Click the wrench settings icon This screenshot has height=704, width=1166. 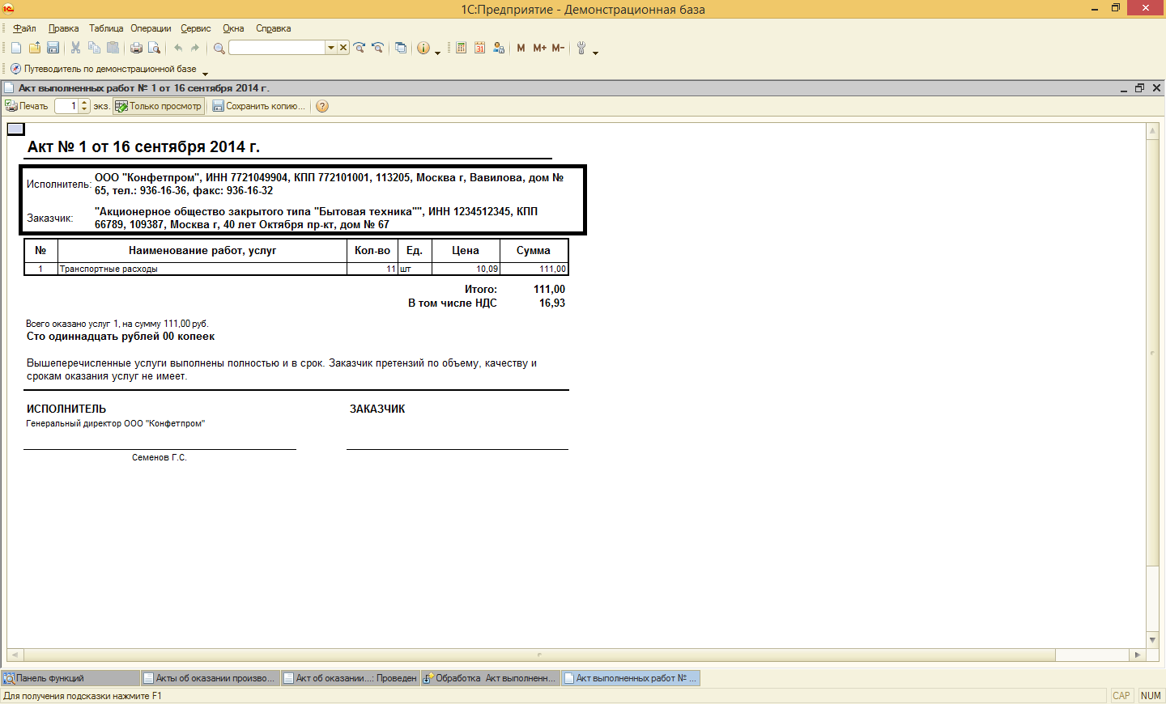(581, 48)
